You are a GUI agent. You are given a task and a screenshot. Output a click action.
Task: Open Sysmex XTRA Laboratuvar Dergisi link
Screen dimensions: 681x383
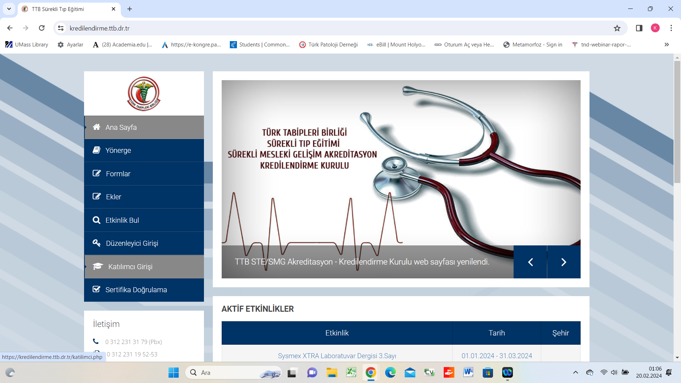(x=337, y=356)
